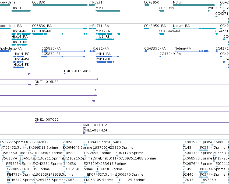Click the Notum gene bar
The width and height of the screenshot is (229, 184).
(x=194, y=5)
